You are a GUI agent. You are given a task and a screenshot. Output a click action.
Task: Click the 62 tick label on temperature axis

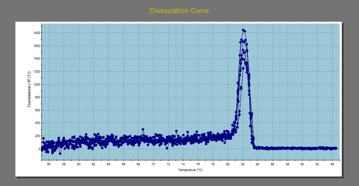click(94, 164)
